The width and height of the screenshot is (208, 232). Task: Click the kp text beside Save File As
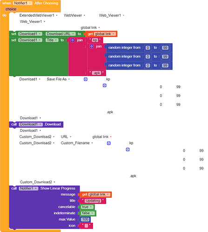(x=108, y=79)
